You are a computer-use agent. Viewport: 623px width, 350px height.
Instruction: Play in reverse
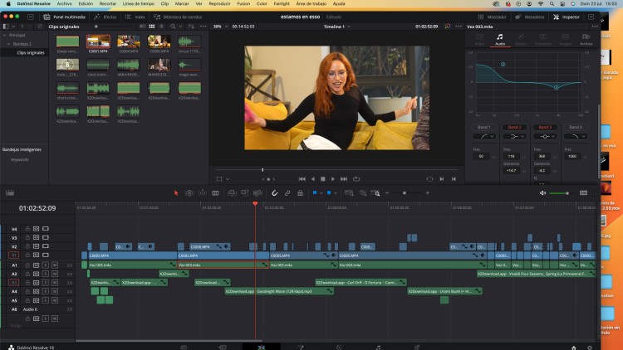312,179
